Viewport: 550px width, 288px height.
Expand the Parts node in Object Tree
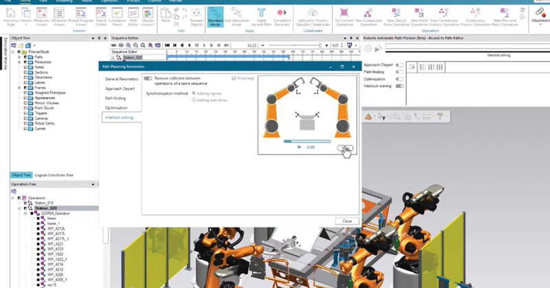pos(19,57)
